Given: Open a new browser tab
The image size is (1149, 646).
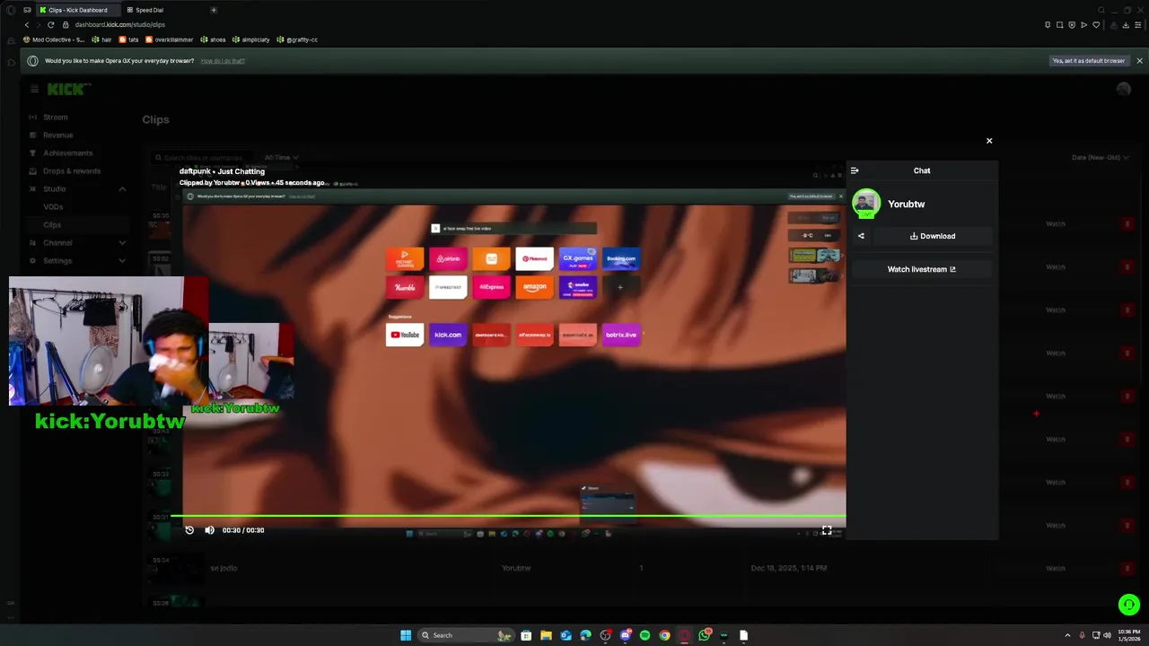Looking at the screenshot, I should 214,10.
